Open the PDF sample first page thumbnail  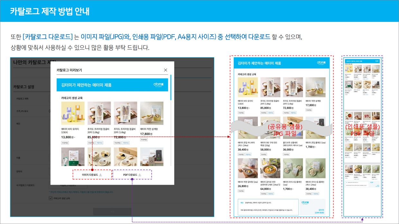[362, 84]
